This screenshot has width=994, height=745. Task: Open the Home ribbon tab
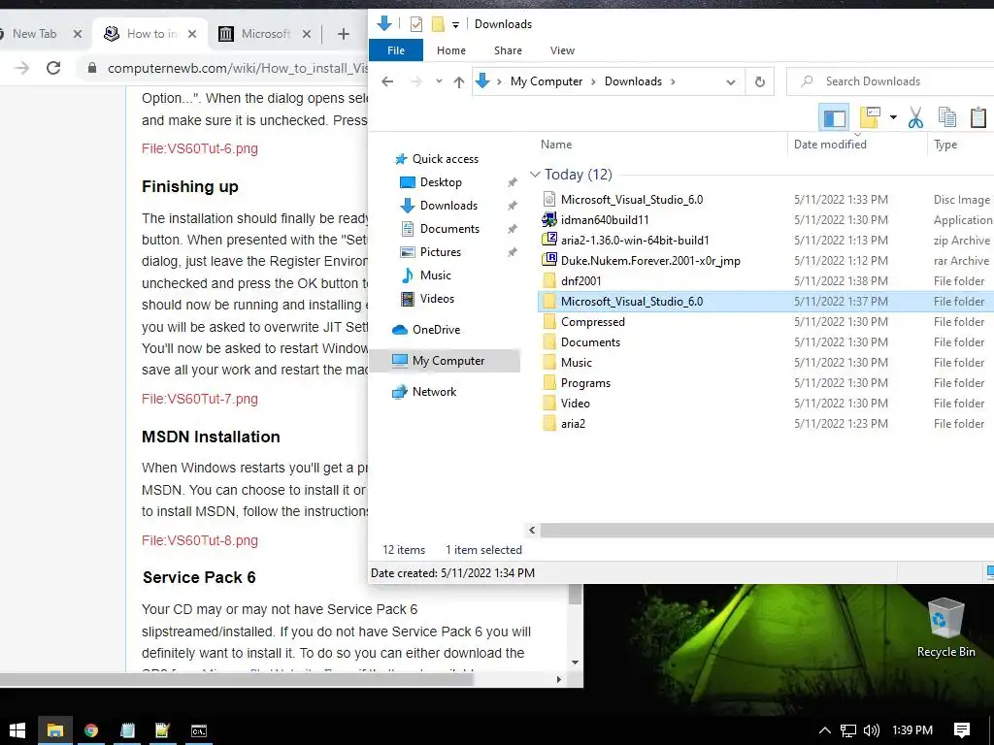click(450, 50)
